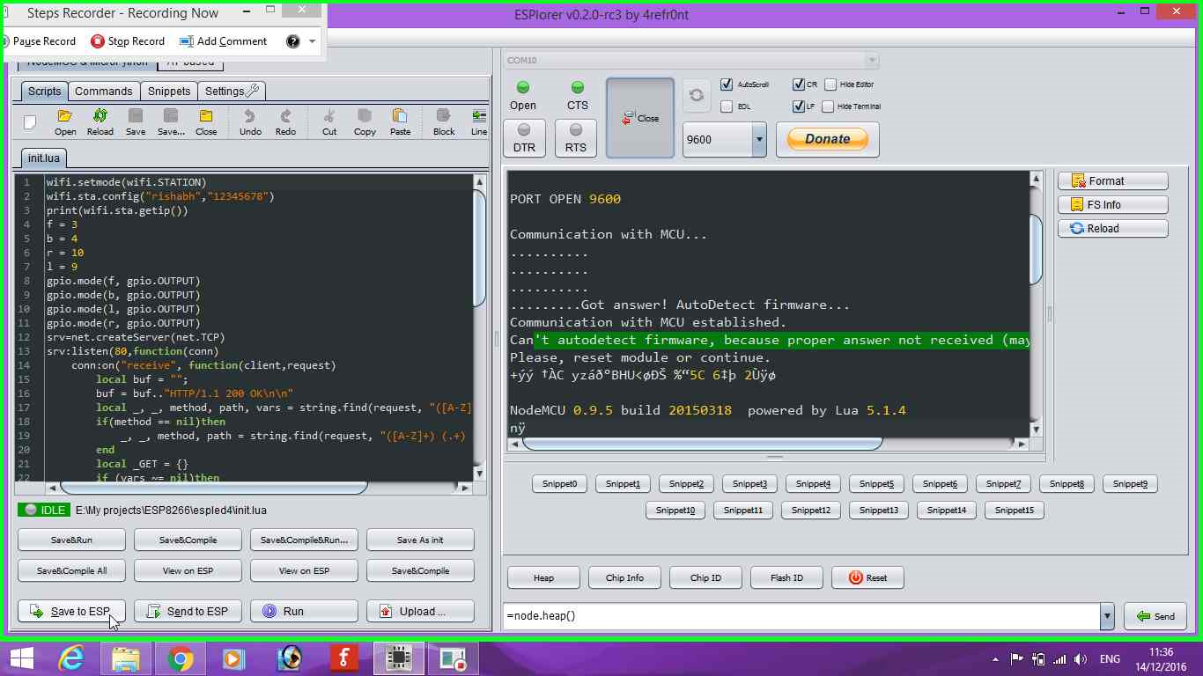This screenshot has width=1203, height=676.
Task: Toggle the RTS line
Action: 576,138
